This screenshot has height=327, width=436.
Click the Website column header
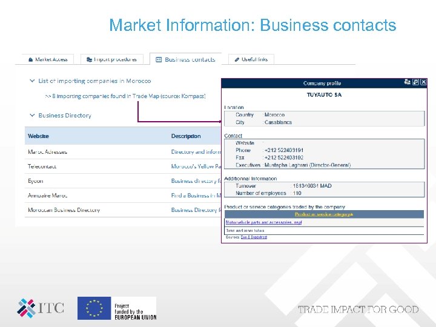pyautogui.click(x=38, y=136)
